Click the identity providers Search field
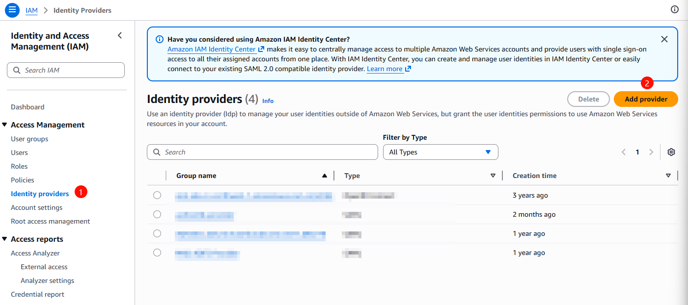688x305 pixels. click(x=262, y=152)
